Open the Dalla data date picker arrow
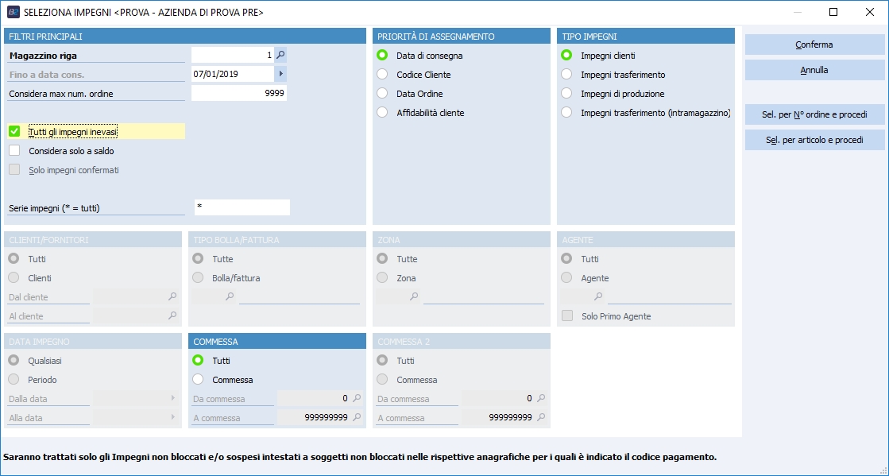This screenshot has width=889, height=476. 172,398
